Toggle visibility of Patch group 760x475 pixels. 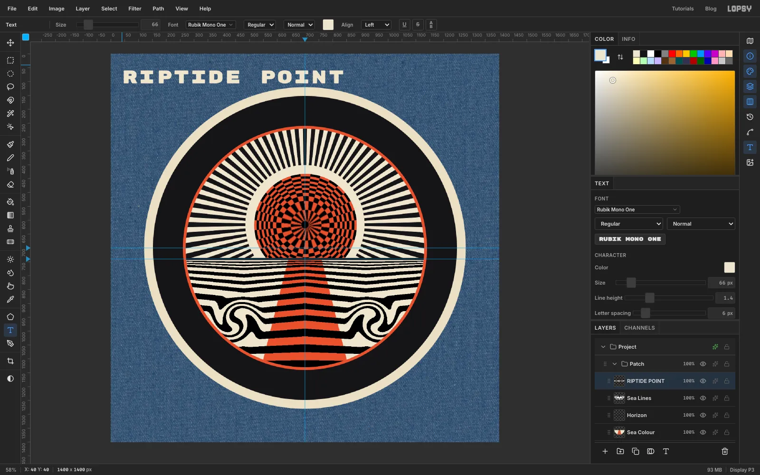703,364
